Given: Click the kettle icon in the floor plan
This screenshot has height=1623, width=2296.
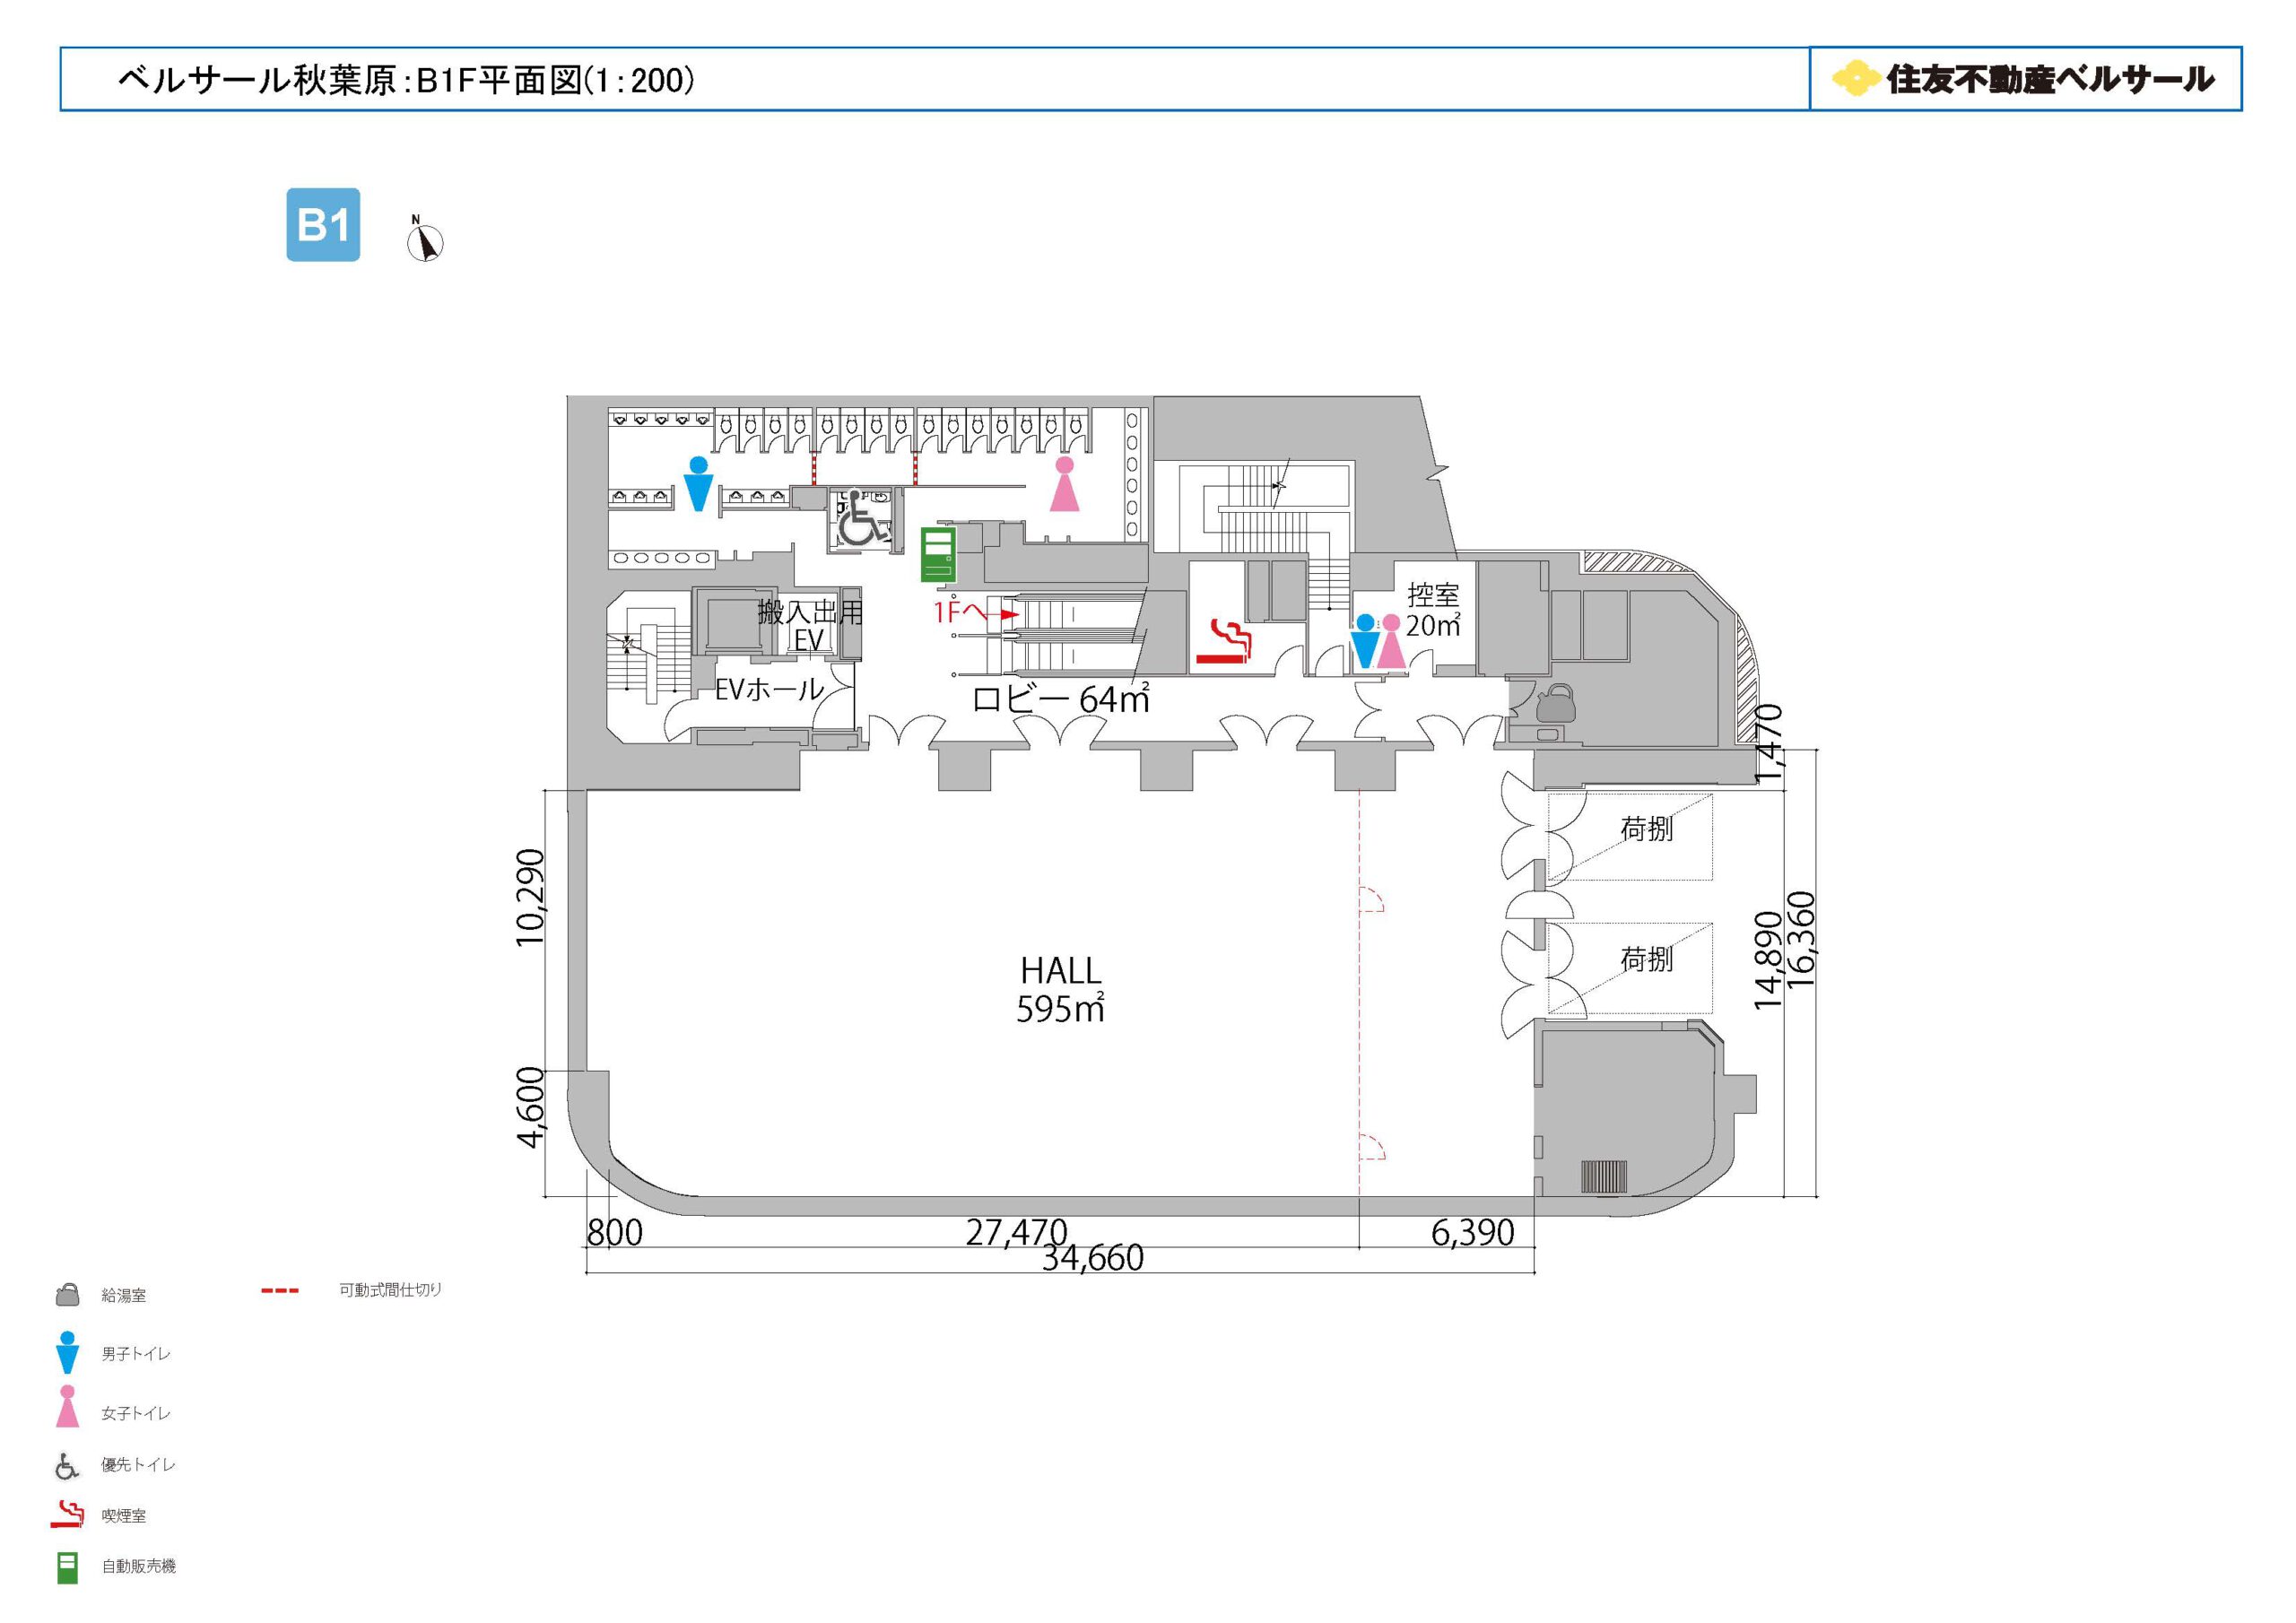Looking at the screenshot, I should [1555, 702].
